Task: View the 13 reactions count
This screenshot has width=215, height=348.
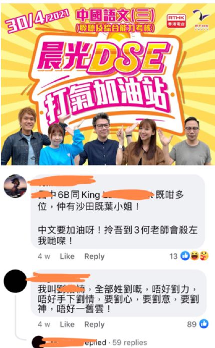Action: [173, 256]
